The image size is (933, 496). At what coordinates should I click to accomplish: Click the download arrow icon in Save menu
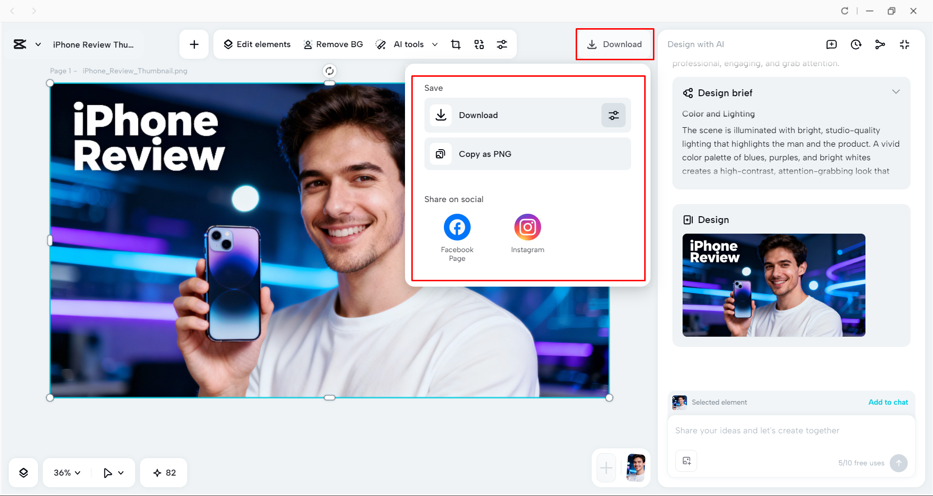(440, 115)
